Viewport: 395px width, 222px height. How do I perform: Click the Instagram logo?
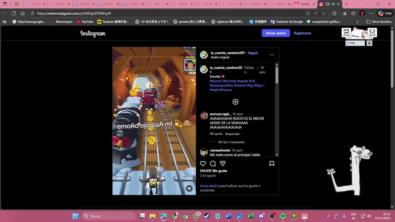tap(93, 33)
